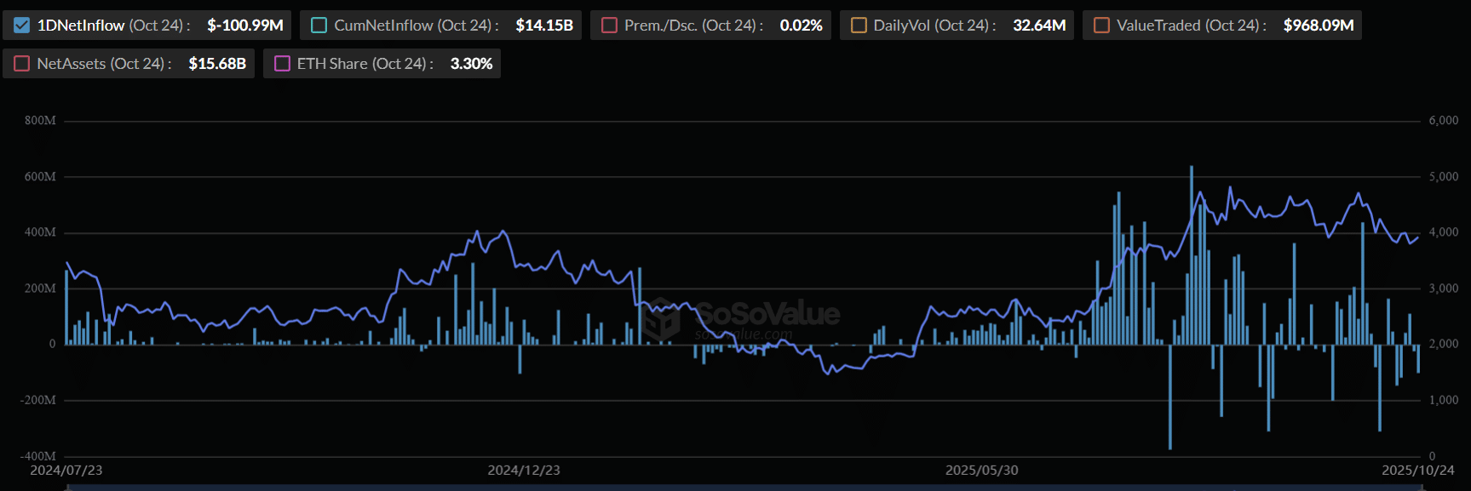Click the 2025/10/24 x-axis date label
Image resolution: width=1471 pixels, height=491 pixels.
1418,470
